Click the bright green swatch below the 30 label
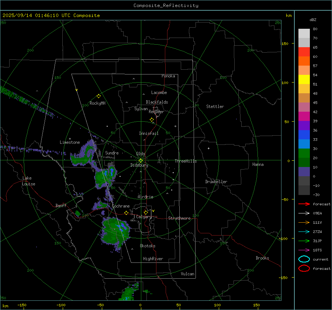332x310 pixels. coord(304,153)
